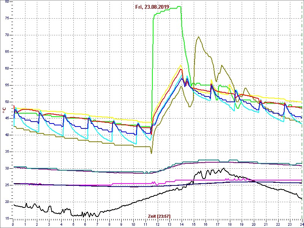Click hour 4 on the time axis

[x=61, y=224]
